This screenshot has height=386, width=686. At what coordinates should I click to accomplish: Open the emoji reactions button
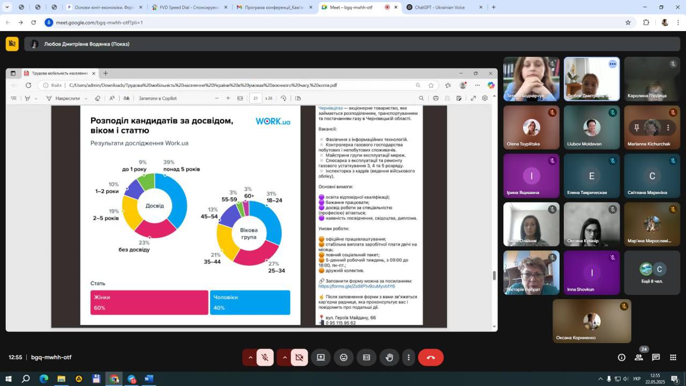coord(344,357)
